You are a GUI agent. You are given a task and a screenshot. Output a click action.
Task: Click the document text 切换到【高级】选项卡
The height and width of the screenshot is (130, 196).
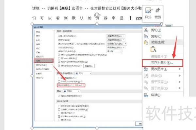point(65,8)
